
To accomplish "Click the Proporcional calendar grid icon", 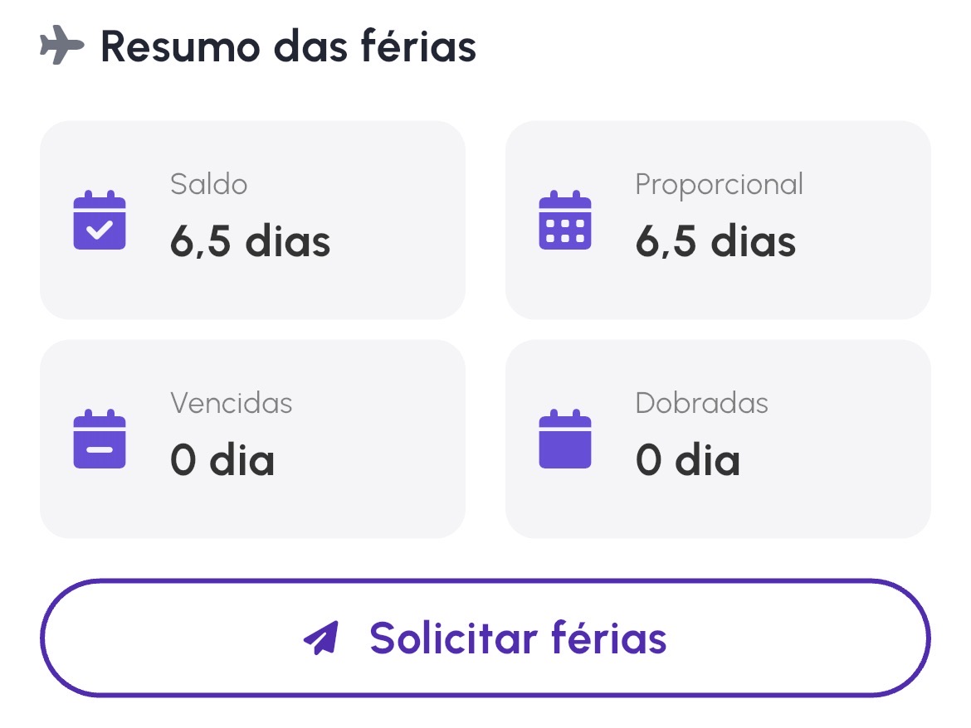I will (x=565, y=221).
